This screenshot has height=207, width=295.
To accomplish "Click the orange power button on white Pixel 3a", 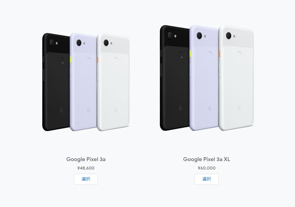I will [98, 59].
